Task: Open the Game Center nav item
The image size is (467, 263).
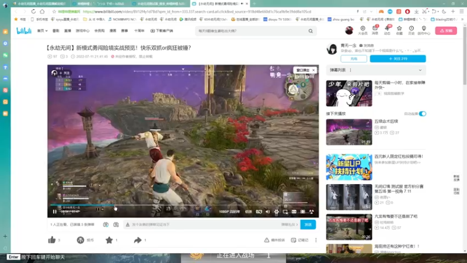Action: point(82,31)
